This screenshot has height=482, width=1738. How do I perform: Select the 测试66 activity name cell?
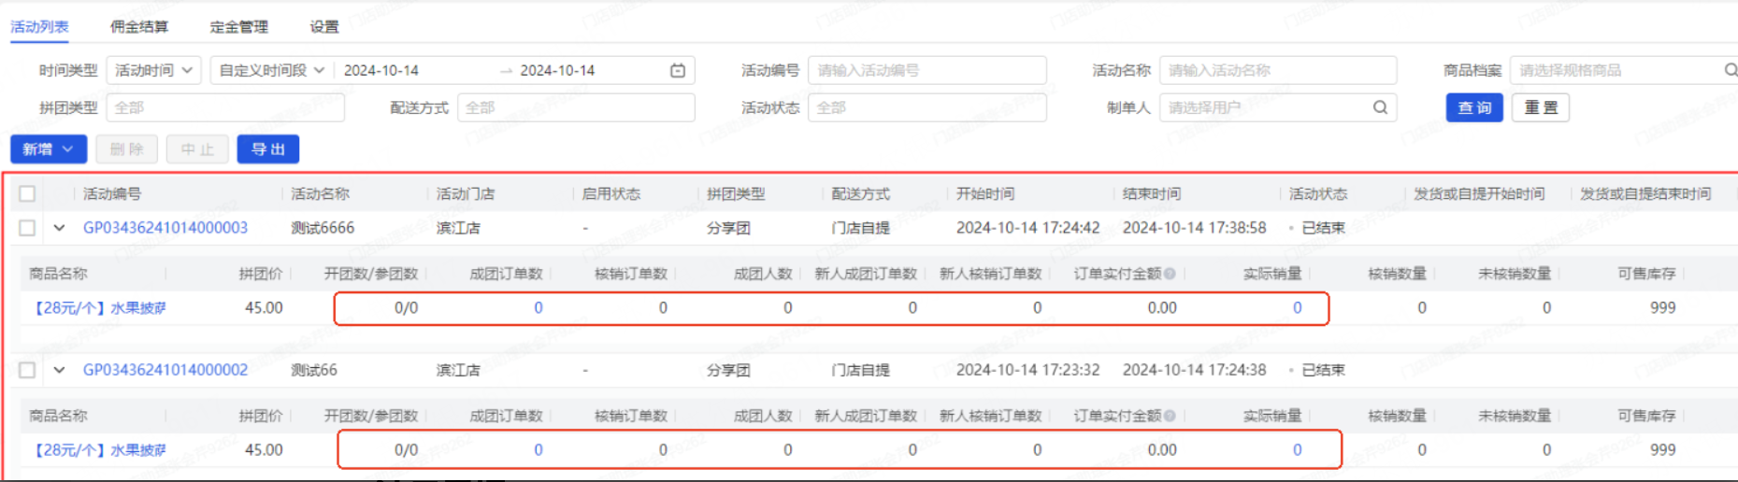[x=314, y=370]
